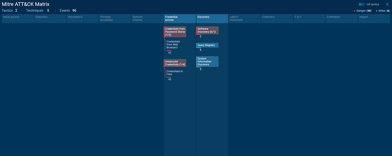Click event count 2 under Software Discovery

[x=200, y=36]
